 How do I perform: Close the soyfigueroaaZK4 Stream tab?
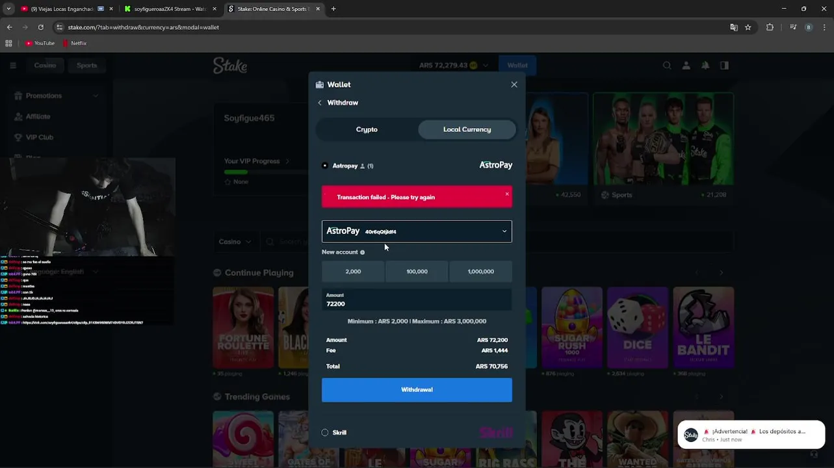(x=215, y=9)
